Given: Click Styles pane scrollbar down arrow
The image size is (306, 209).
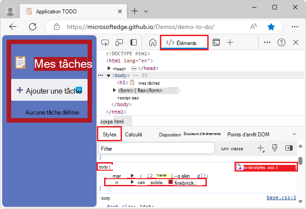Looking at the screenshot, I should click(x=301, y=201).
